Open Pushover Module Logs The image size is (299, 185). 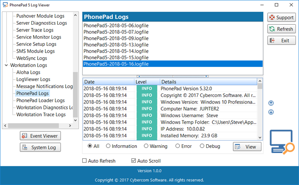point(40,16)
